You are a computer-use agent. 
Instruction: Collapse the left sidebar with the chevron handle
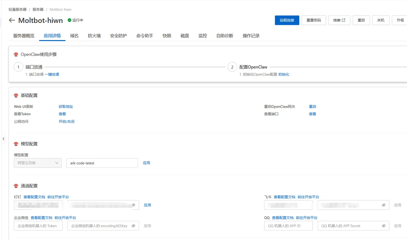tap(3, 139)
